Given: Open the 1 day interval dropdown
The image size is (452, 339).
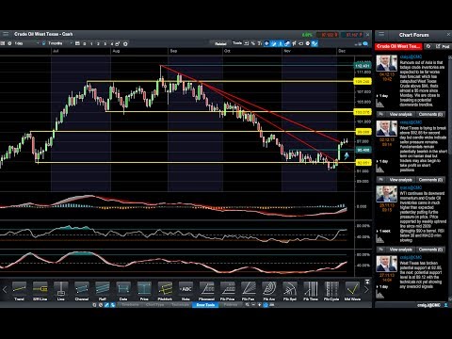Looking at the screenshot, I should click(x=26, y=43).
